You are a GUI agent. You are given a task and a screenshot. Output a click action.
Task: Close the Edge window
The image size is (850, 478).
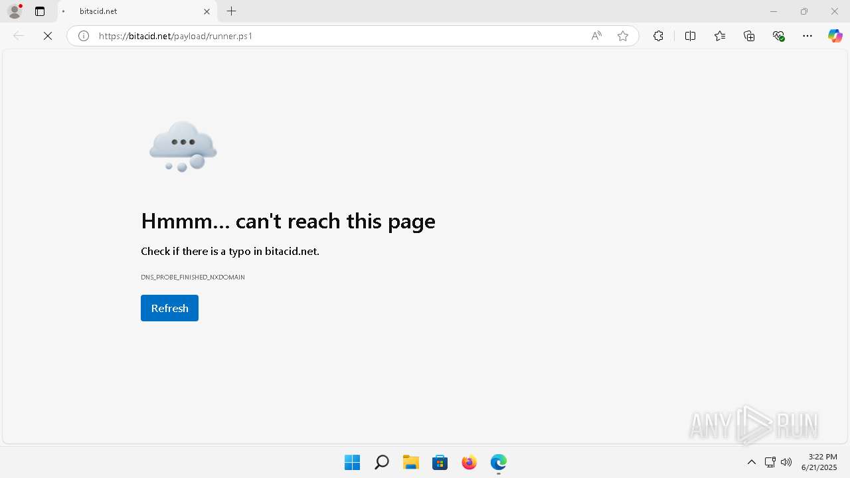pyautogui.click(x=835, y=11)
